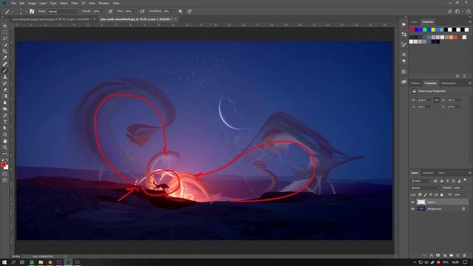Screen dimensions: 473x266
Task: Toggle lock image pixels brush icon
Action: (x=426, y=195)
